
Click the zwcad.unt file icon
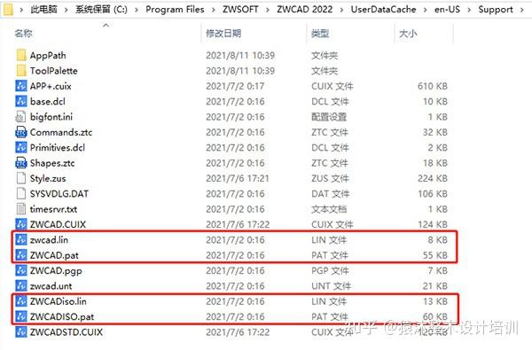(x=21, y=285)
